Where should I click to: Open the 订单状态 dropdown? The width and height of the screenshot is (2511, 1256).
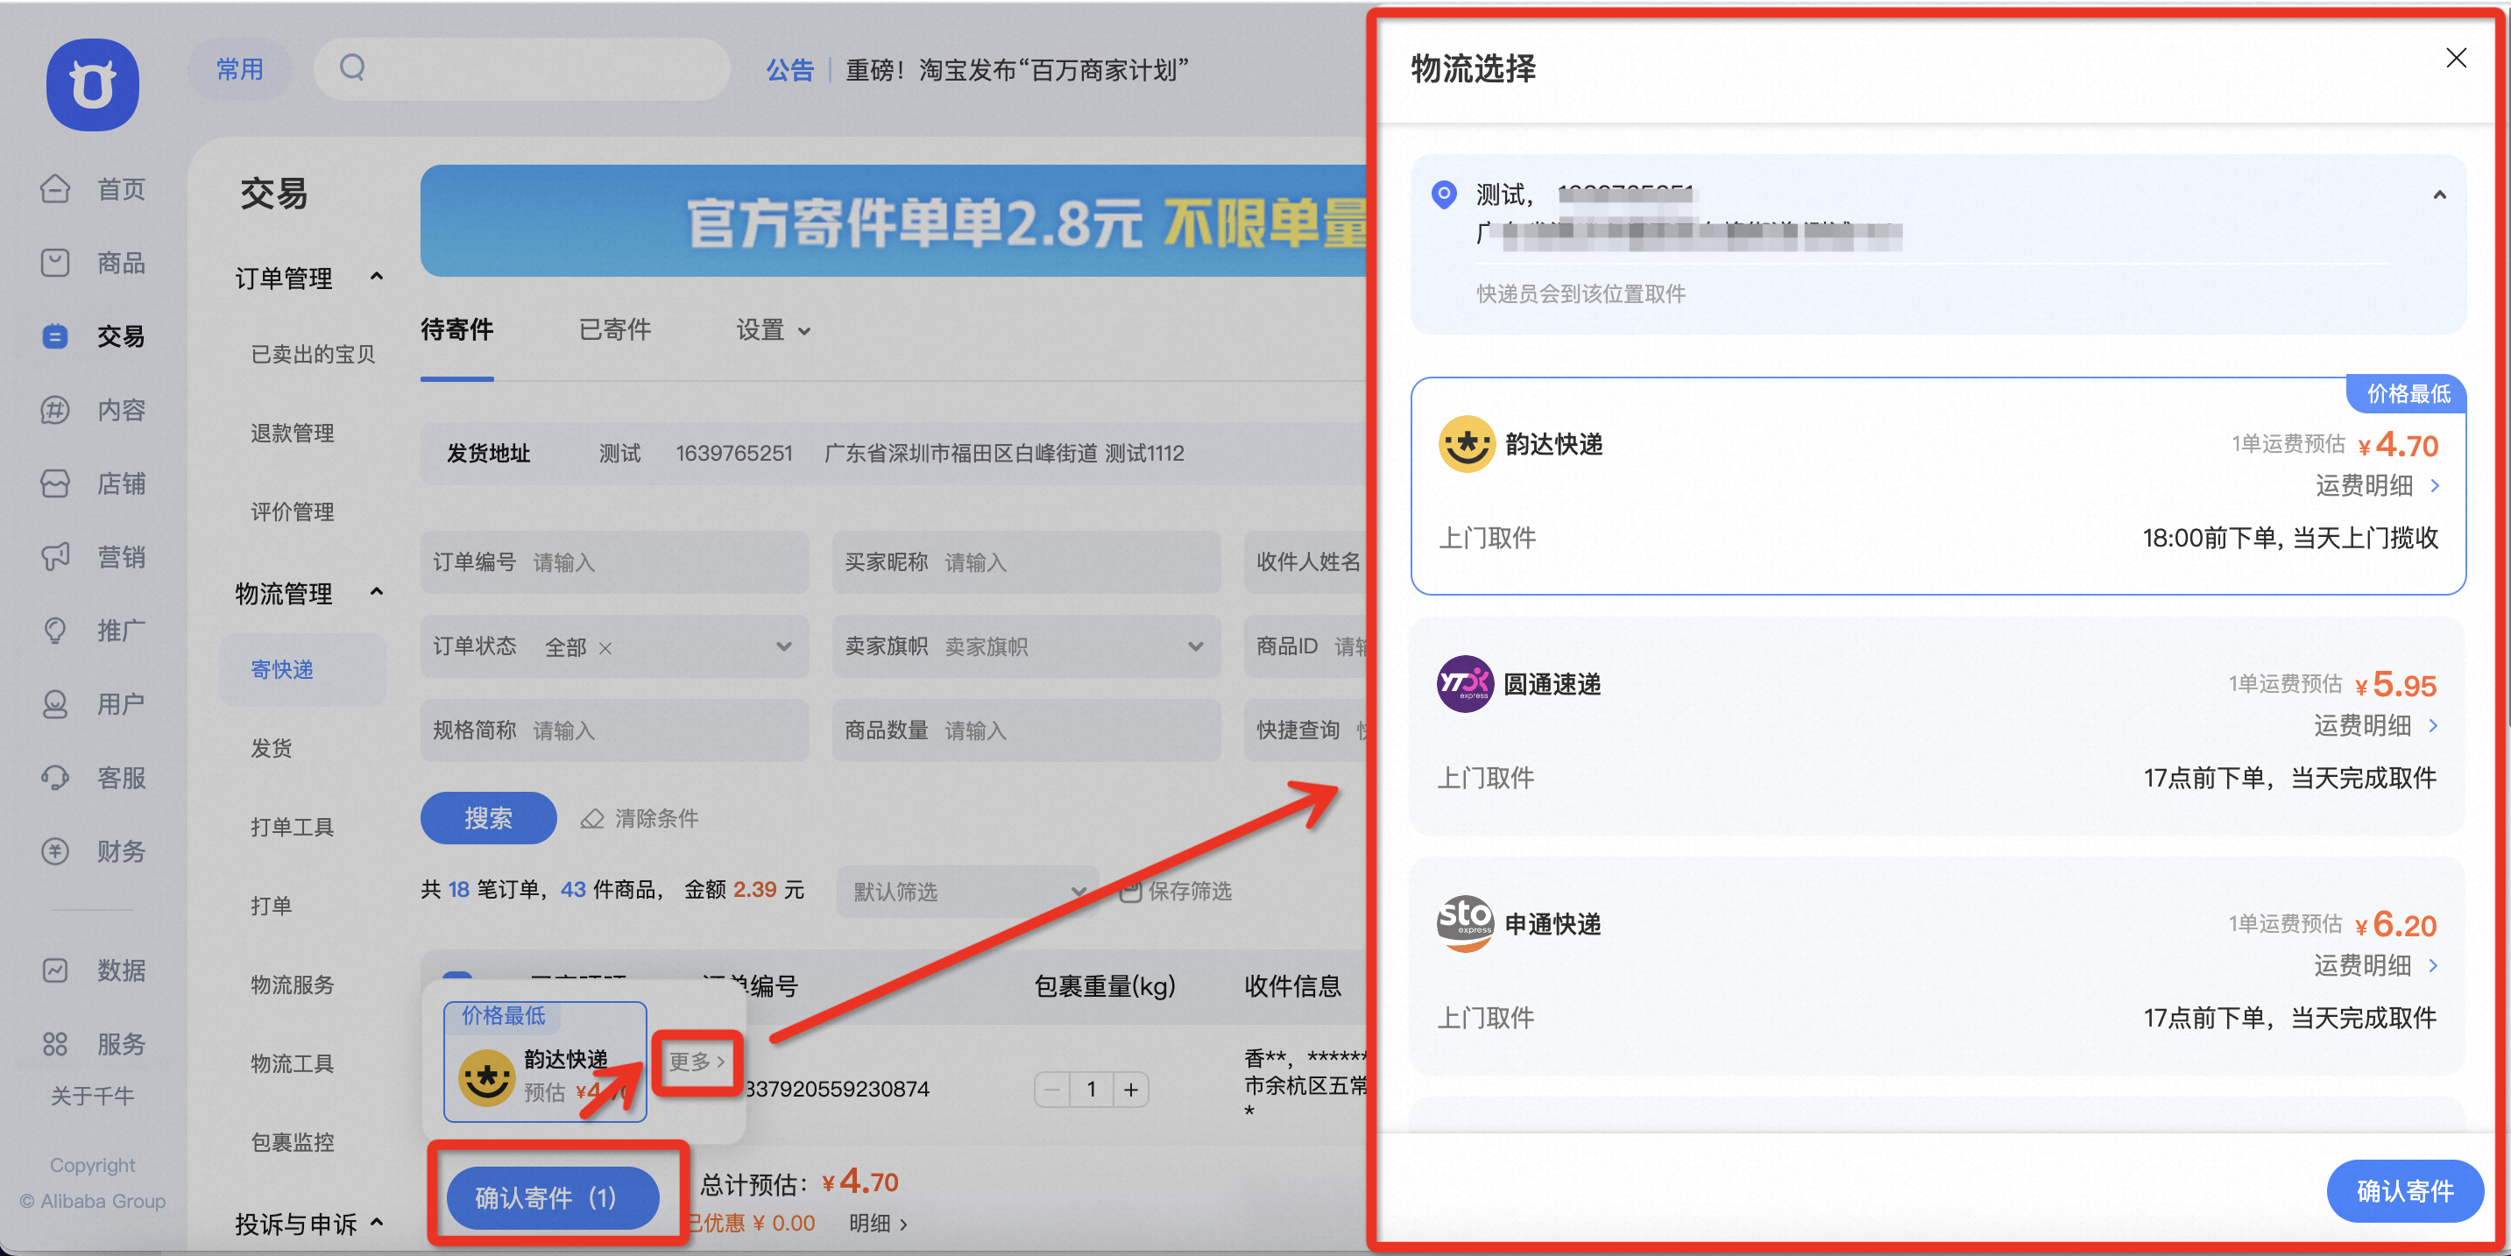(x=615, y=647)
